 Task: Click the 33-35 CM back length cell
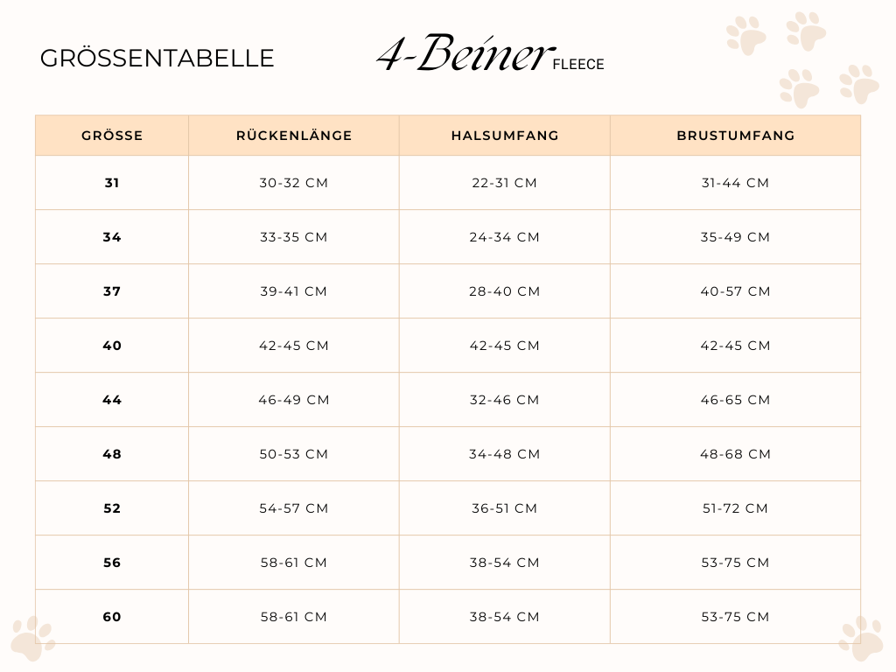[294, 237]
